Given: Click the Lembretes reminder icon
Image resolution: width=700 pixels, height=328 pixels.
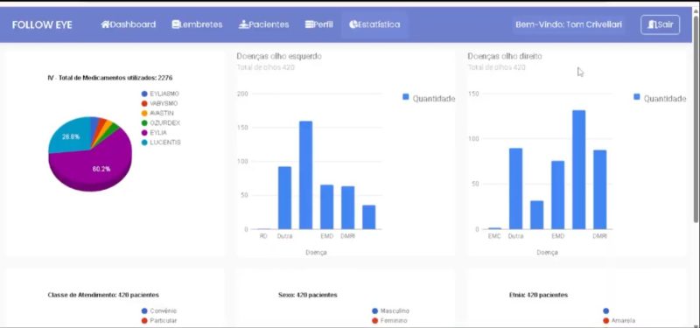Looking at the screenshot, I should tap(176, 24).
